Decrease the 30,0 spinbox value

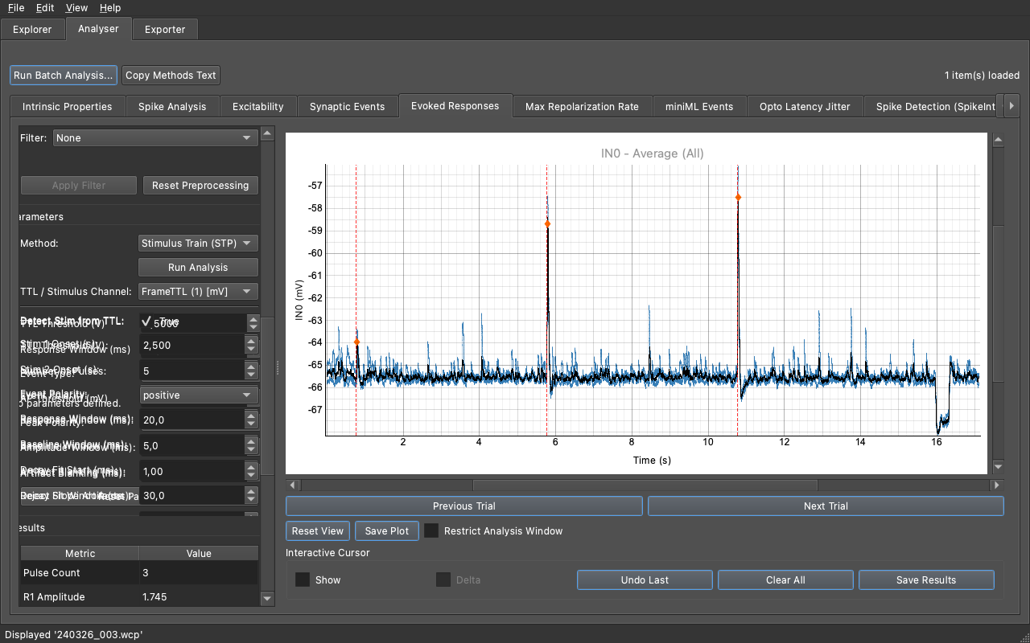click(x=252, y=501)
